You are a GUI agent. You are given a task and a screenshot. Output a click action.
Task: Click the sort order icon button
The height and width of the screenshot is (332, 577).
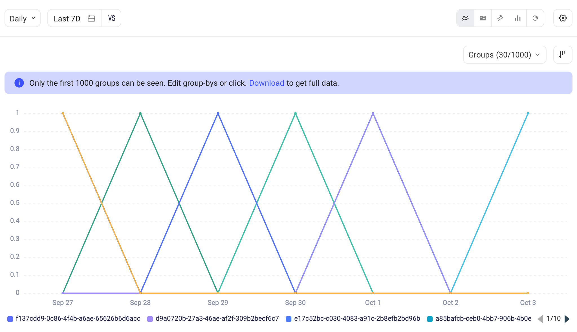point(563,55)
